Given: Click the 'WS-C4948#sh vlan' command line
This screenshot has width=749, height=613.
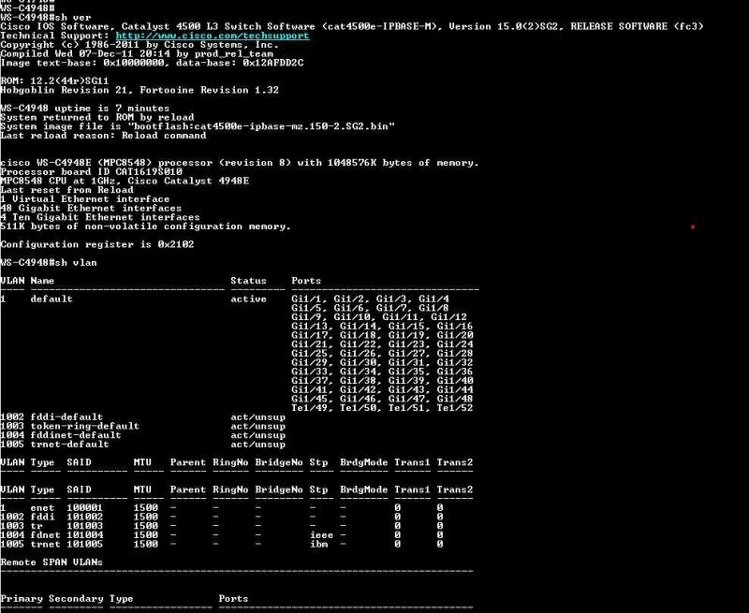Looking at the screenshot, I should (x=49, y=263).
